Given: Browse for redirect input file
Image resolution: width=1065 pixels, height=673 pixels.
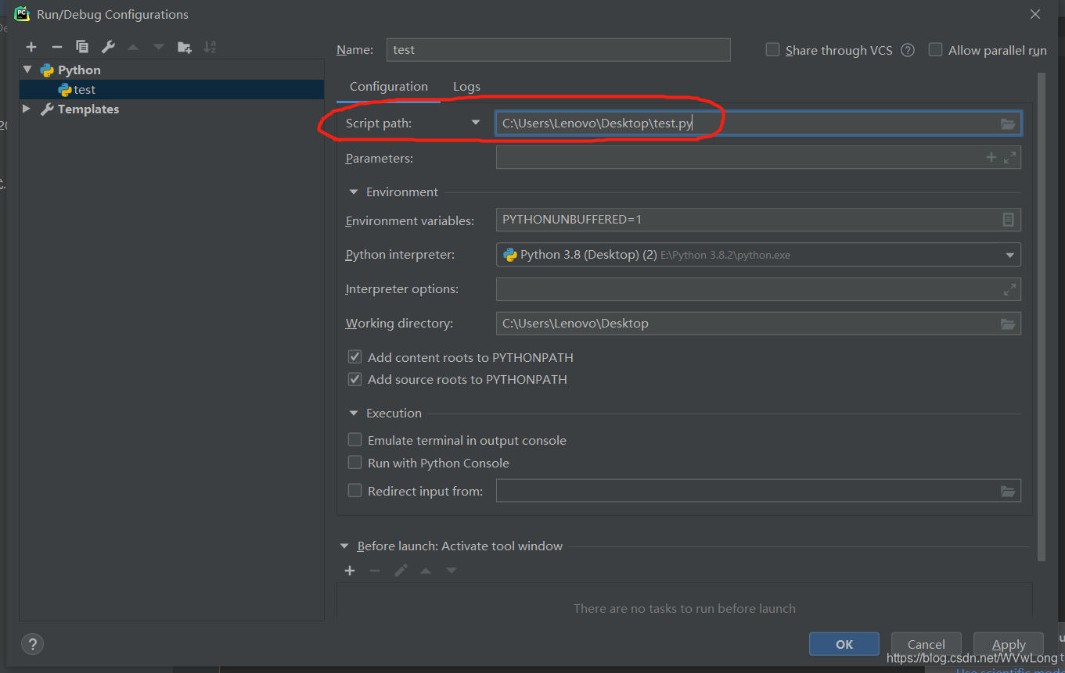Looking at the screenshot, I should click(x=1008, y=491).
